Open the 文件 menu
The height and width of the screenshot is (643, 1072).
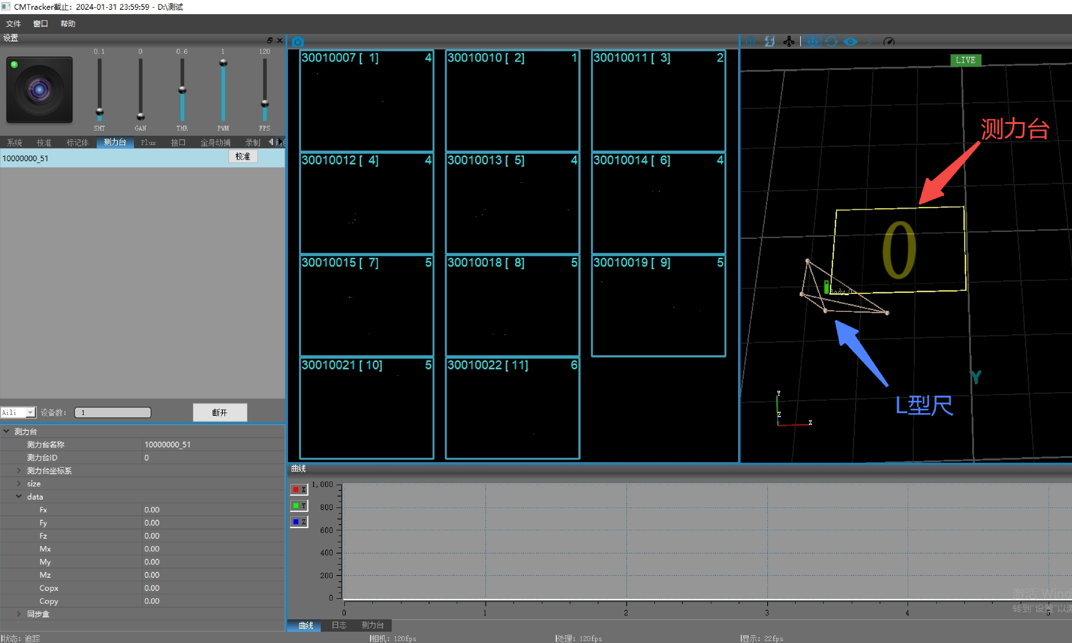click(x=13, y=24)
